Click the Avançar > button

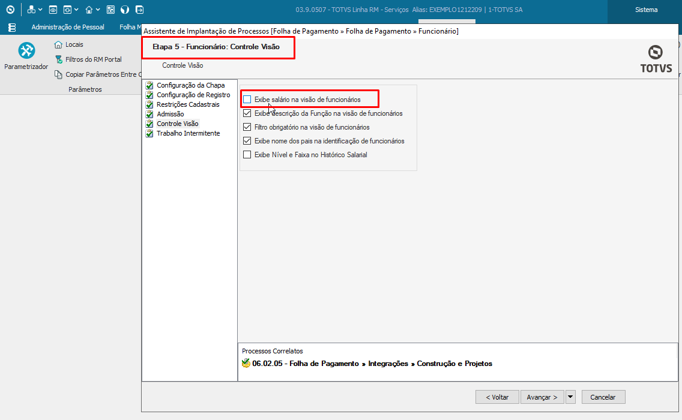coord(542,397)
